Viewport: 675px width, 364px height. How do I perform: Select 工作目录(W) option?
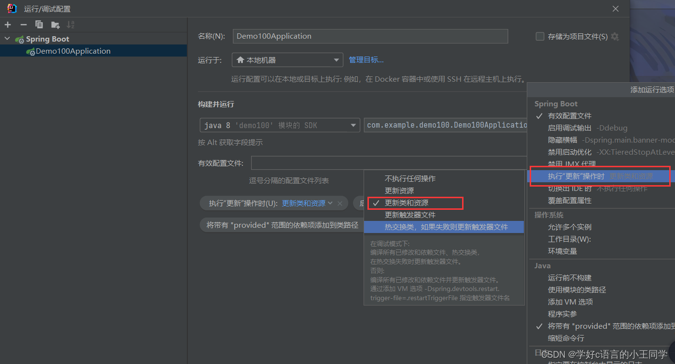click(602, 239)
